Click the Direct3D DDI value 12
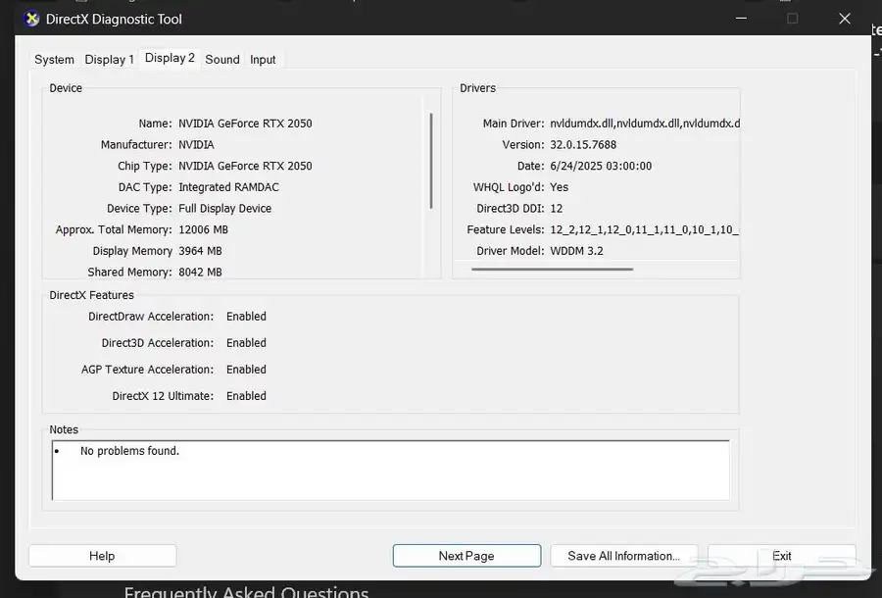This screenshot has width=882, height=598. (x=557, y=209)
